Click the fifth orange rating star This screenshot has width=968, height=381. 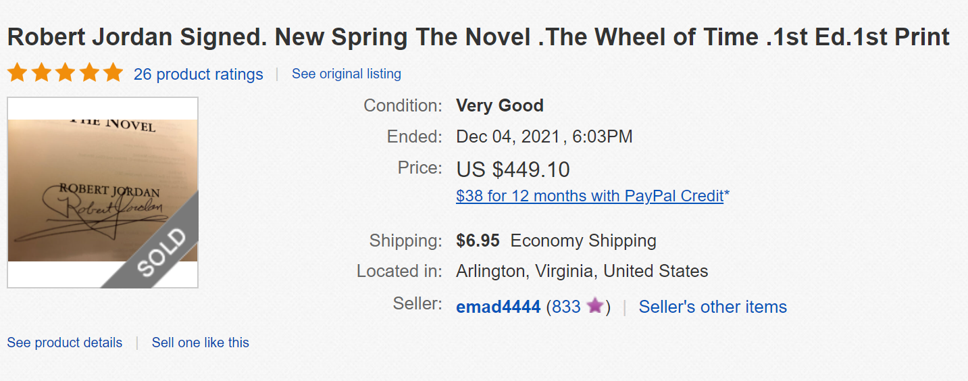coord(113,73)
